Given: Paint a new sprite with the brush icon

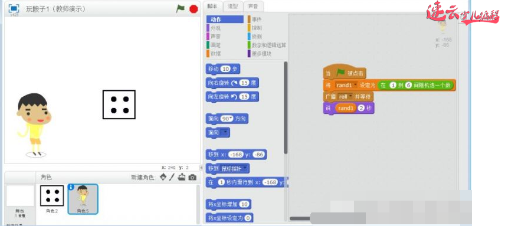Looking at the screenshot, I should pyautogui.click(x=172, y=178).
